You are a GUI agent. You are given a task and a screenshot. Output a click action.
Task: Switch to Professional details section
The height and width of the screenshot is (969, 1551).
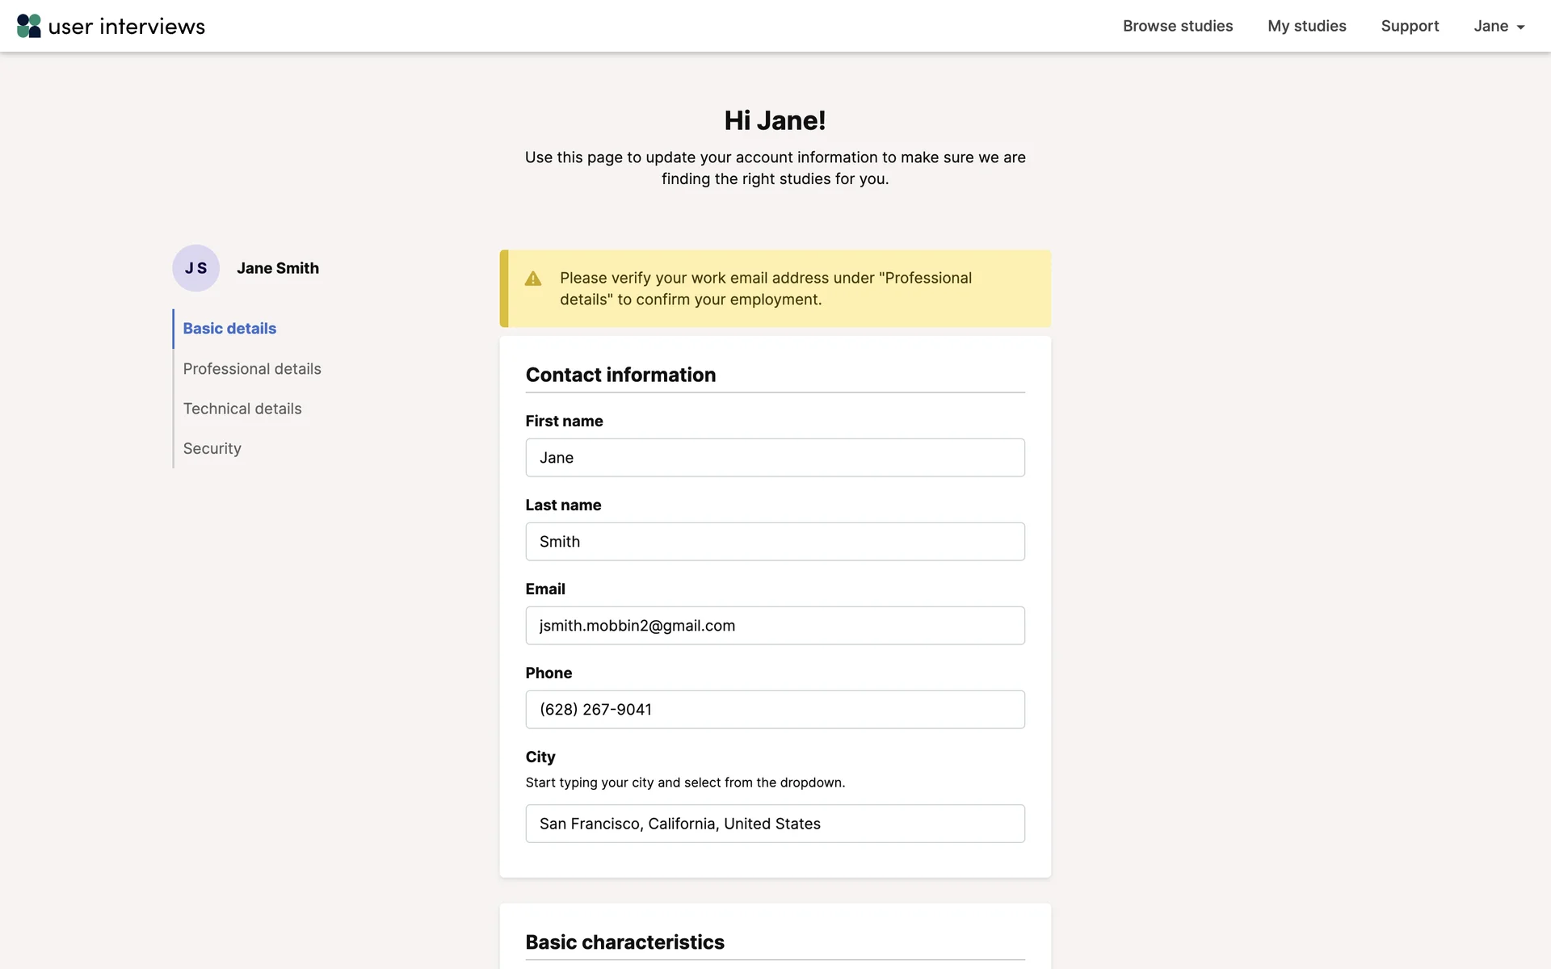[x=252, y=369]
